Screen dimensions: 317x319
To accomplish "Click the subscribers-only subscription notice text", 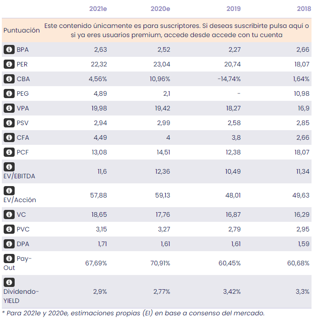I will [176, 30].
